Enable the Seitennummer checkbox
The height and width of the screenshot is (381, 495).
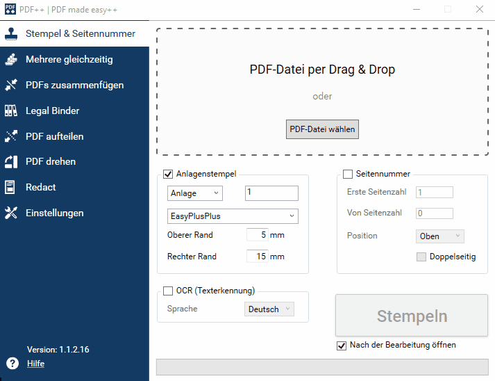pyautogui.click(x=348, y=174)
